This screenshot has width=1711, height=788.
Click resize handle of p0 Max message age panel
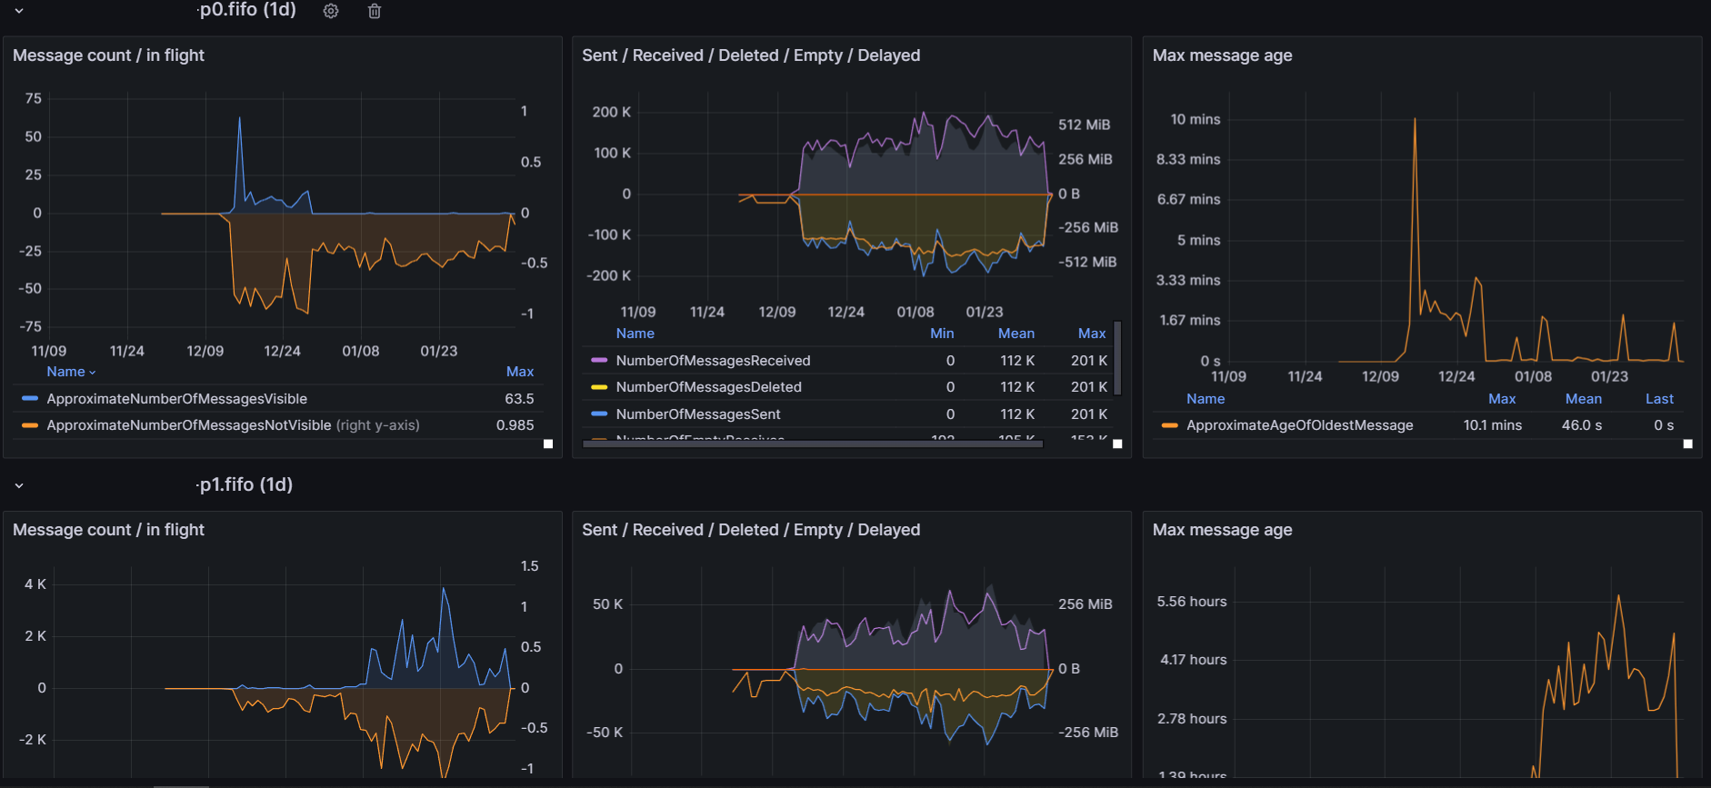click(1687, 444)
